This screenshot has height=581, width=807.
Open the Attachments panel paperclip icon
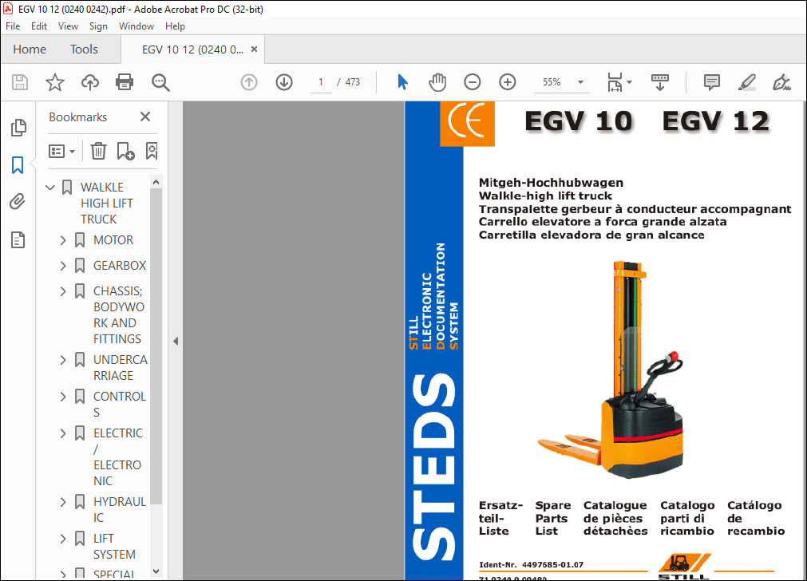click(x=18, y=201)
